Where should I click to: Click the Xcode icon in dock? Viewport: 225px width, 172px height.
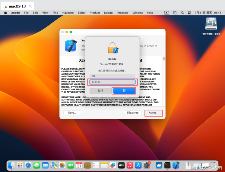point(176,165)
